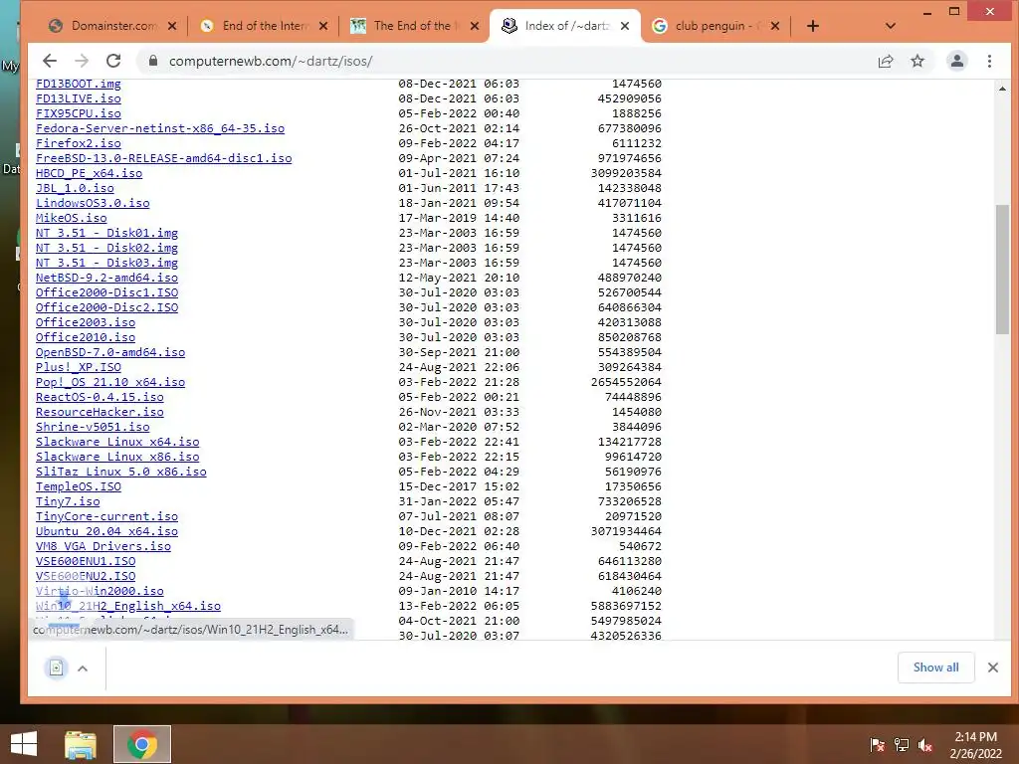This screenshot has height=764, width=1019.
Task: Click Chrome icon in taskbar
Action: pos(142,744)
